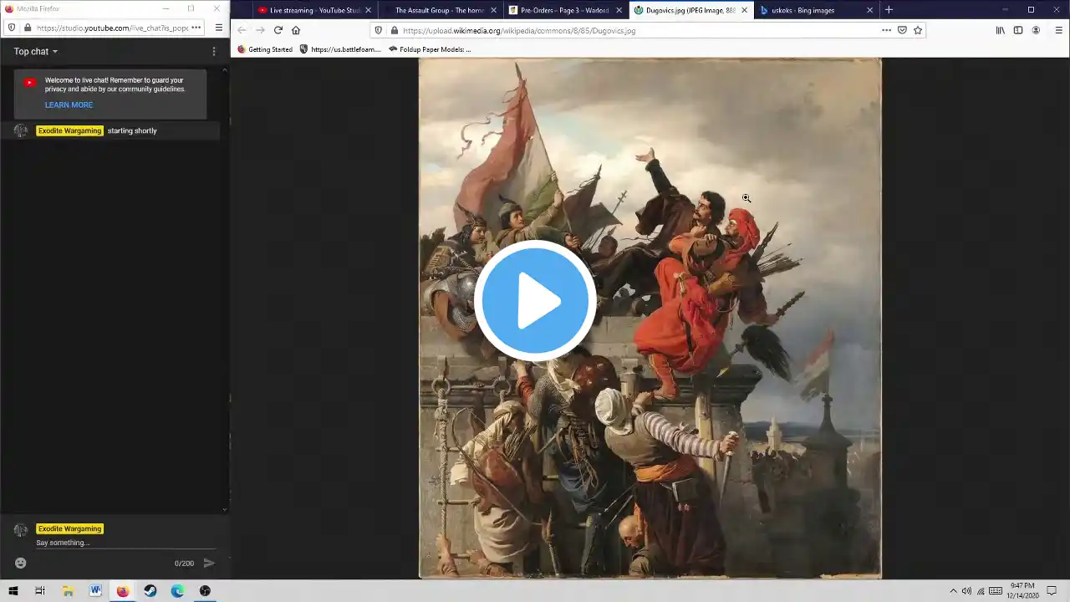Click the padlock icon beside the wikimedia URL

tap(394, 30)
